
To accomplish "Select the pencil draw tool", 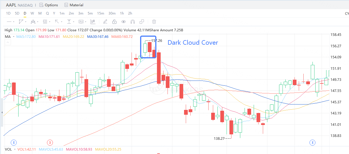I will point(105,22).
